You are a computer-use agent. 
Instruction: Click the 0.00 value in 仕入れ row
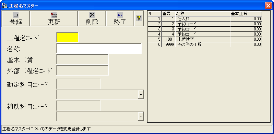coord(246,19)
